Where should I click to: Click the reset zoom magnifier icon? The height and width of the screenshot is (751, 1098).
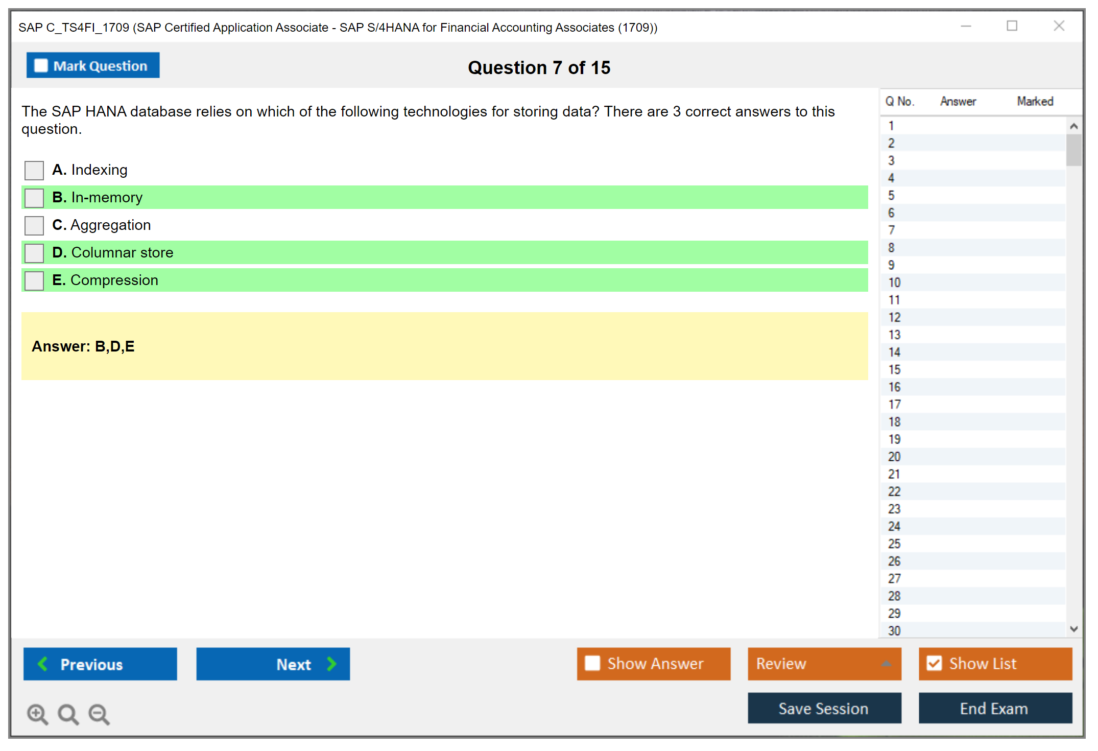68,714
